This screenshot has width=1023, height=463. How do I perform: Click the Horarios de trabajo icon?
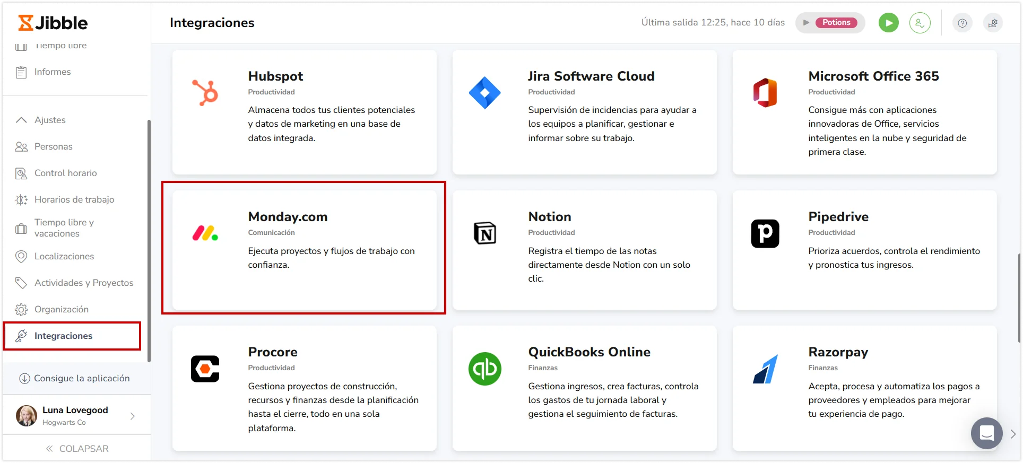click(21, 200)
